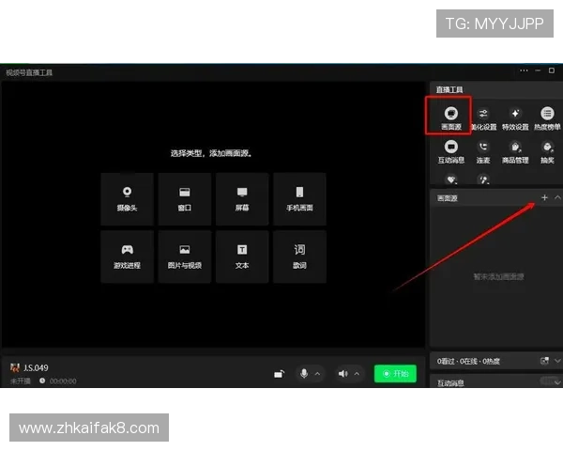Open the 抽奖 lottery tool
The width and height of the screenshot is (563, 451).
(546, 151)
